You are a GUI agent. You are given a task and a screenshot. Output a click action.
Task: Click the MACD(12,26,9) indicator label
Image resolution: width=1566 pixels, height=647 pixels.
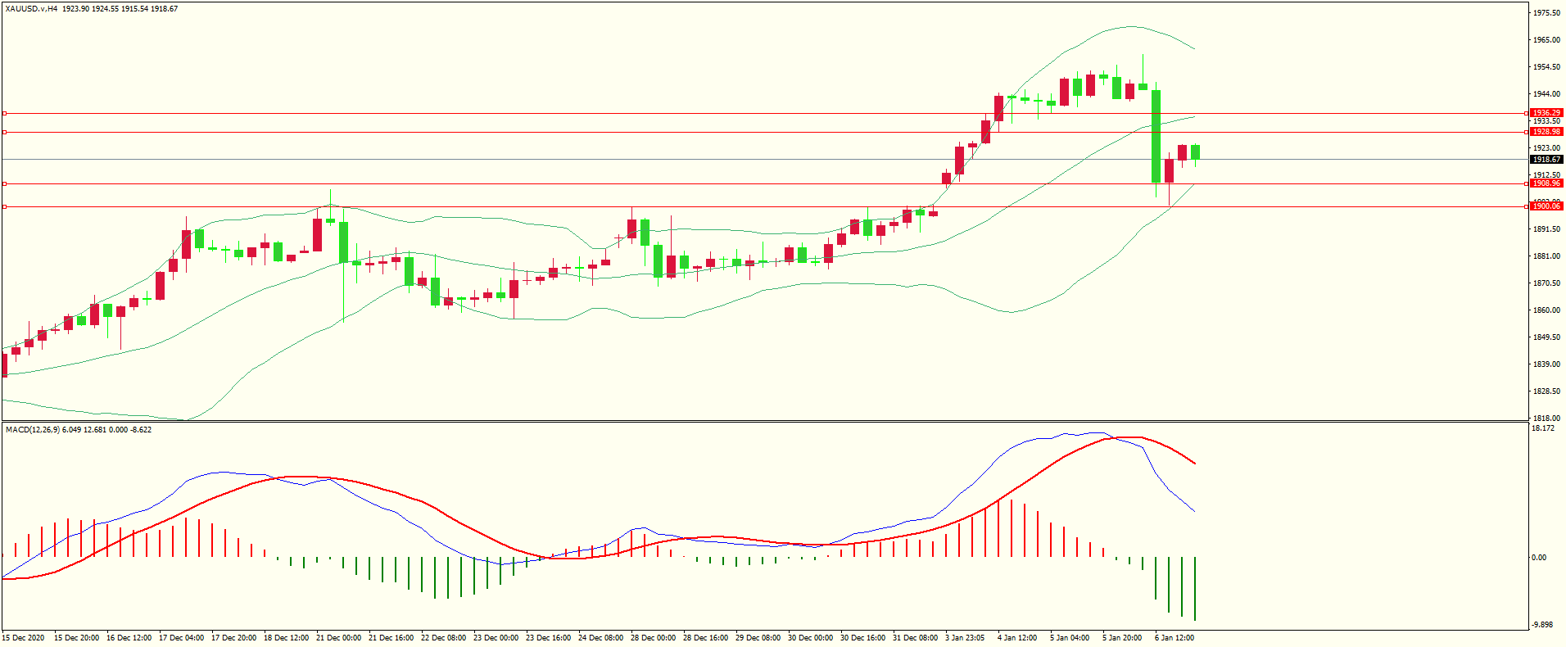33,430
